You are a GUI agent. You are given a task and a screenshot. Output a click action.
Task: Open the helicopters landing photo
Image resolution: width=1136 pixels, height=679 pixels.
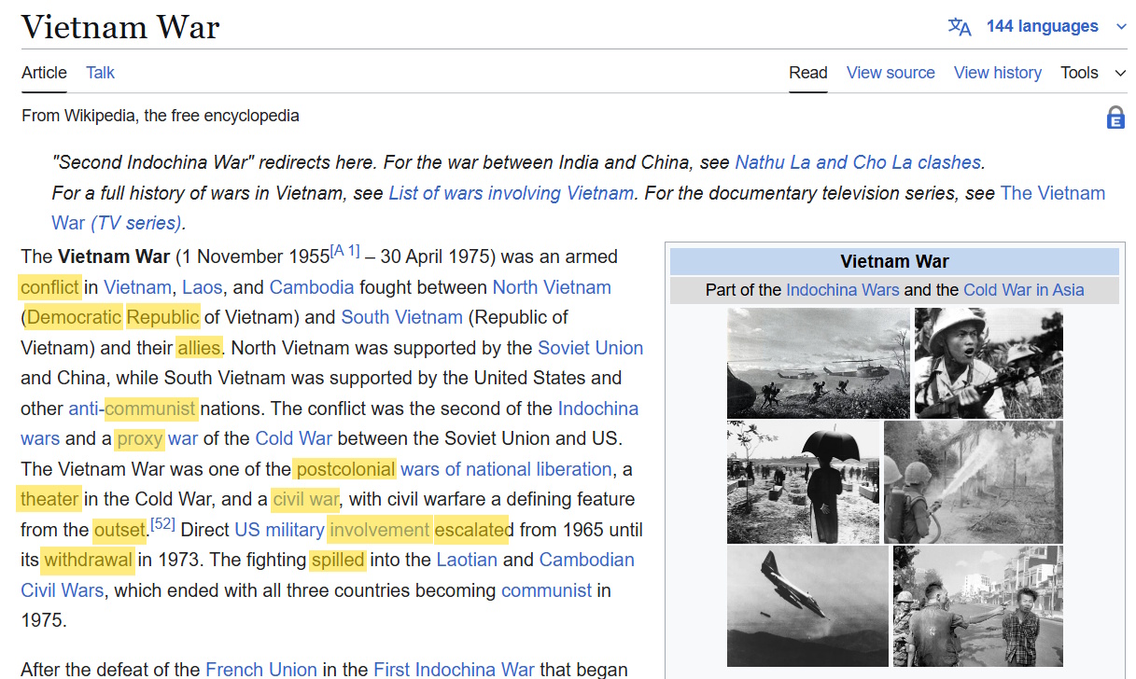[818, 363]
